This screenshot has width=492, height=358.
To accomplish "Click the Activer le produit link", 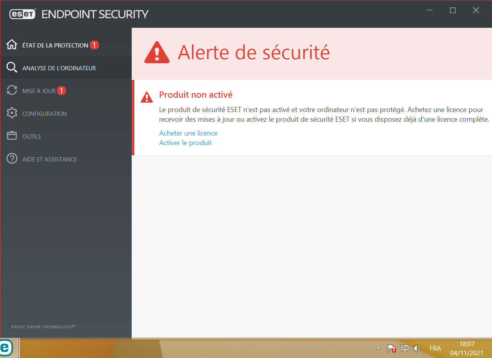I will 185,143.
